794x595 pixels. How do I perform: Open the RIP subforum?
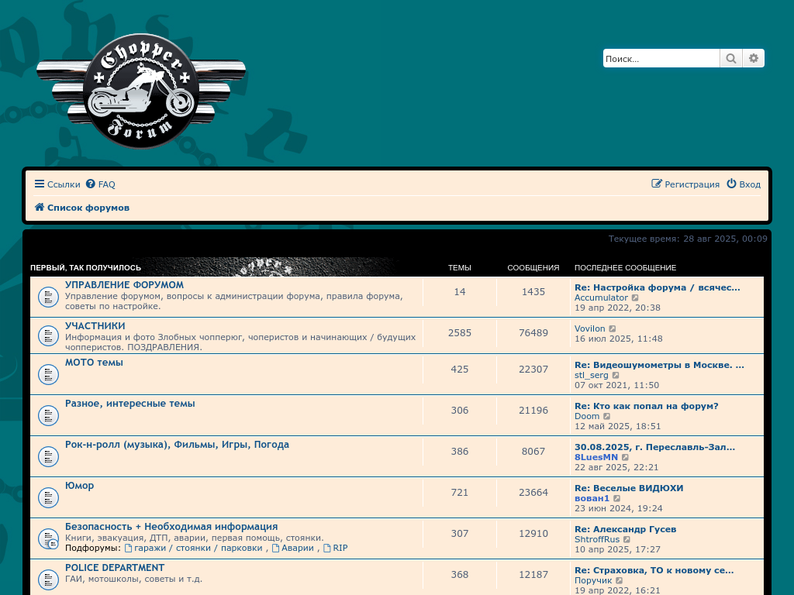[340, 548]
